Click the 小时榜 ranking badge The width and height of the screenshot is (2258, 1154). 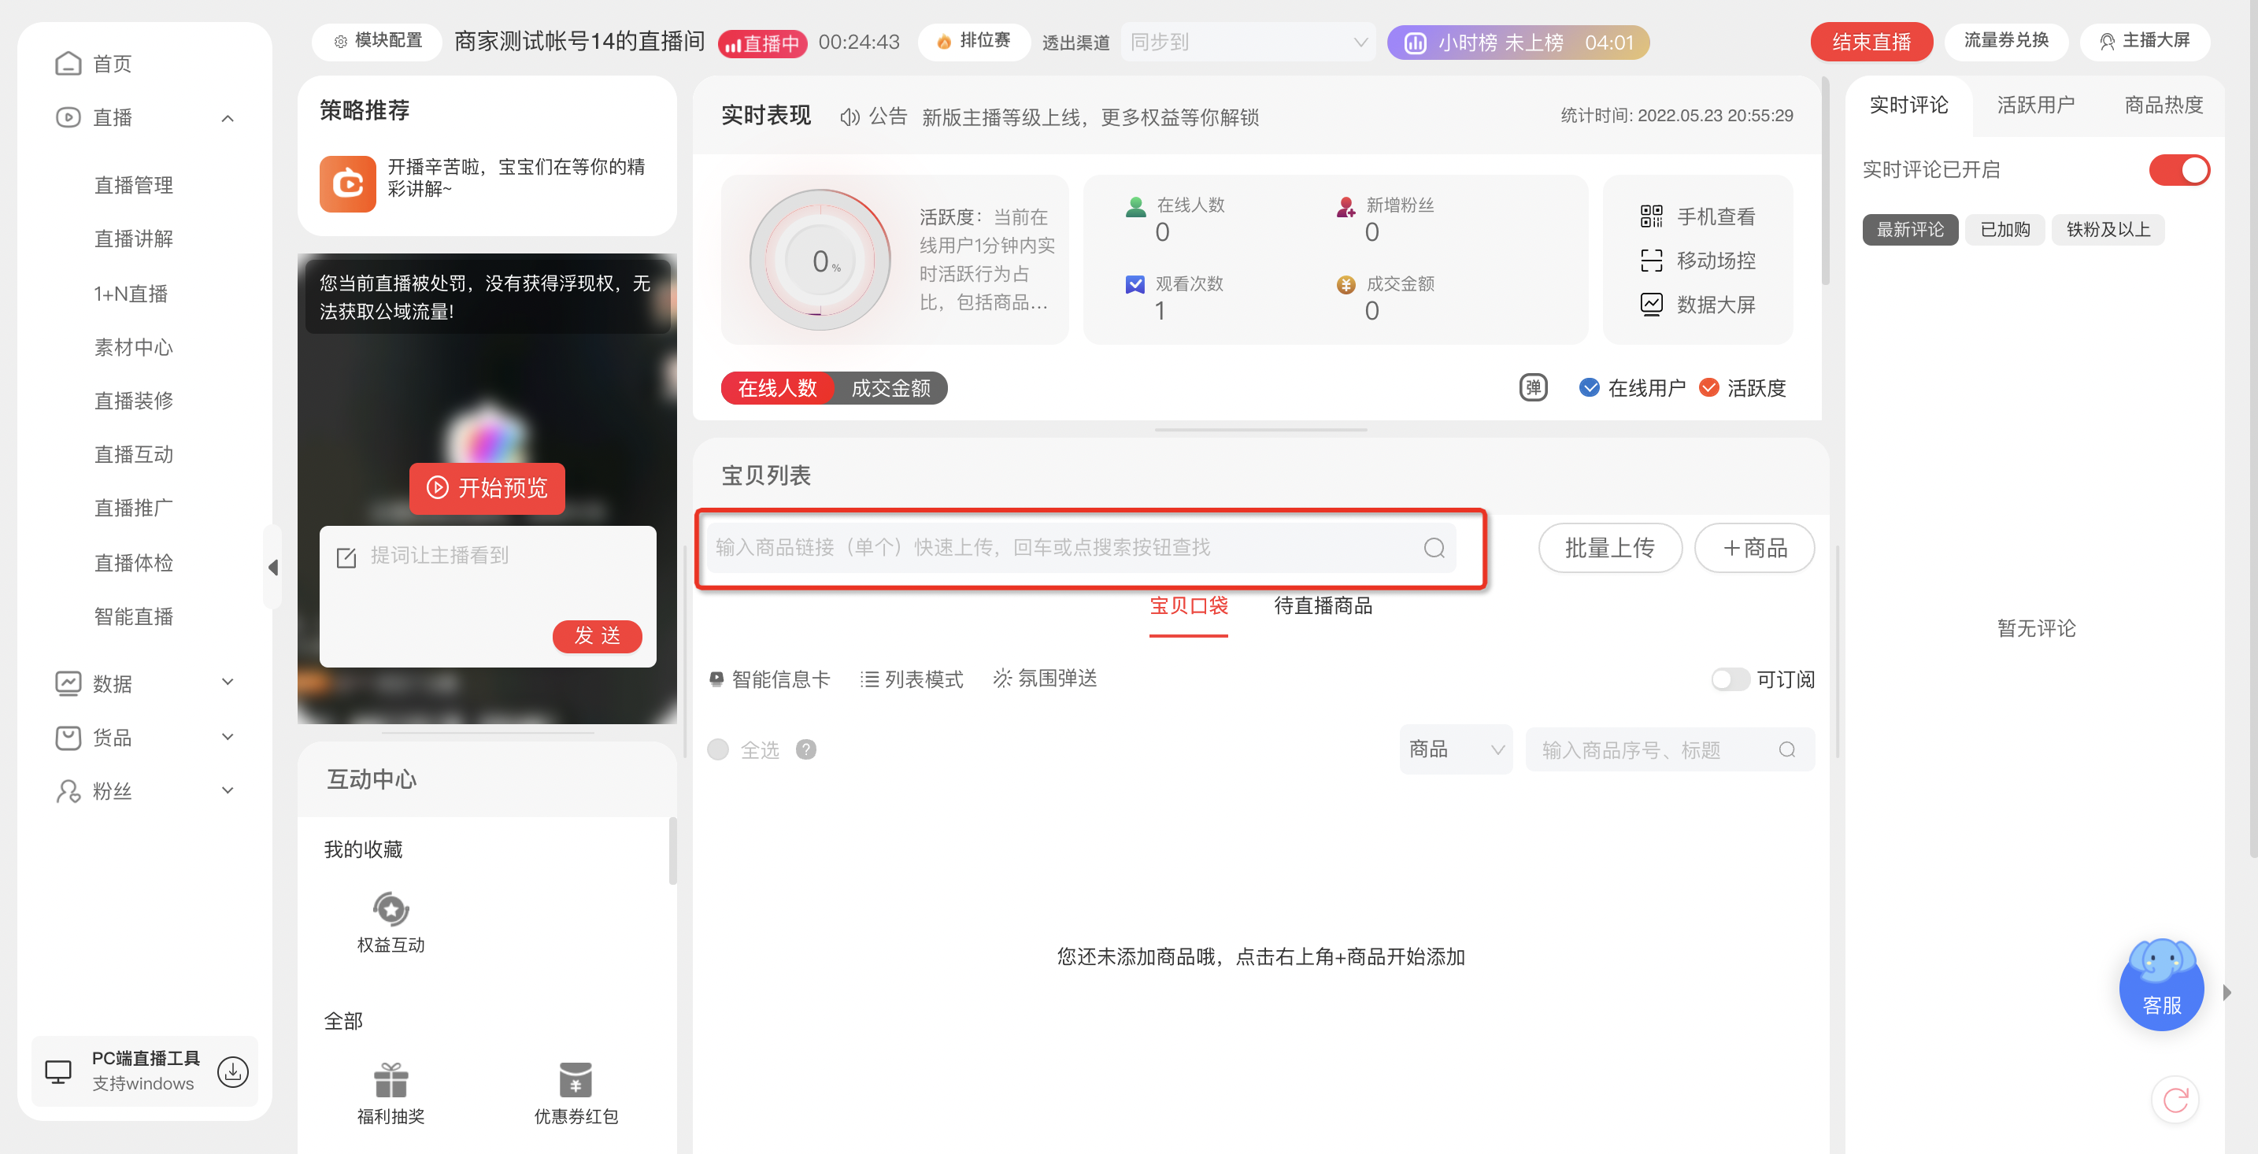coord(1517,42)
